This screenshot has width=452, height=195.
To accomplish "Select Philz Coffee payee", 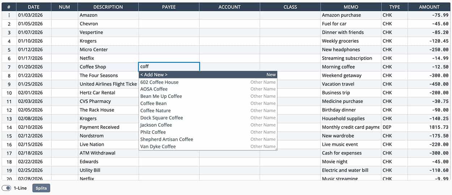I will click(208, 132).
